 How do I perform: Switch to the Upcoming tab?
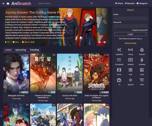tap(21, 50)
